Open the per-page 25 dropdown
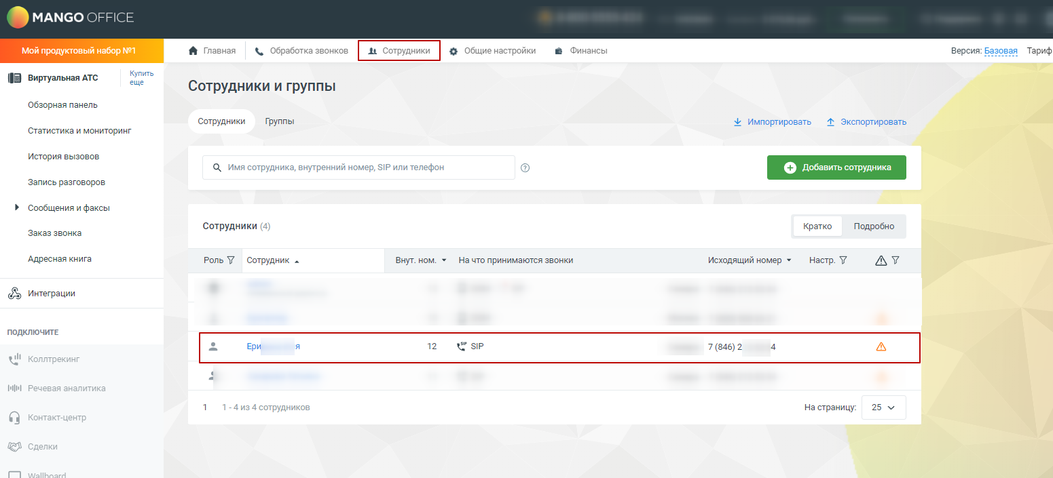This screenshot has height=478, width=1053. pos(883,407)
